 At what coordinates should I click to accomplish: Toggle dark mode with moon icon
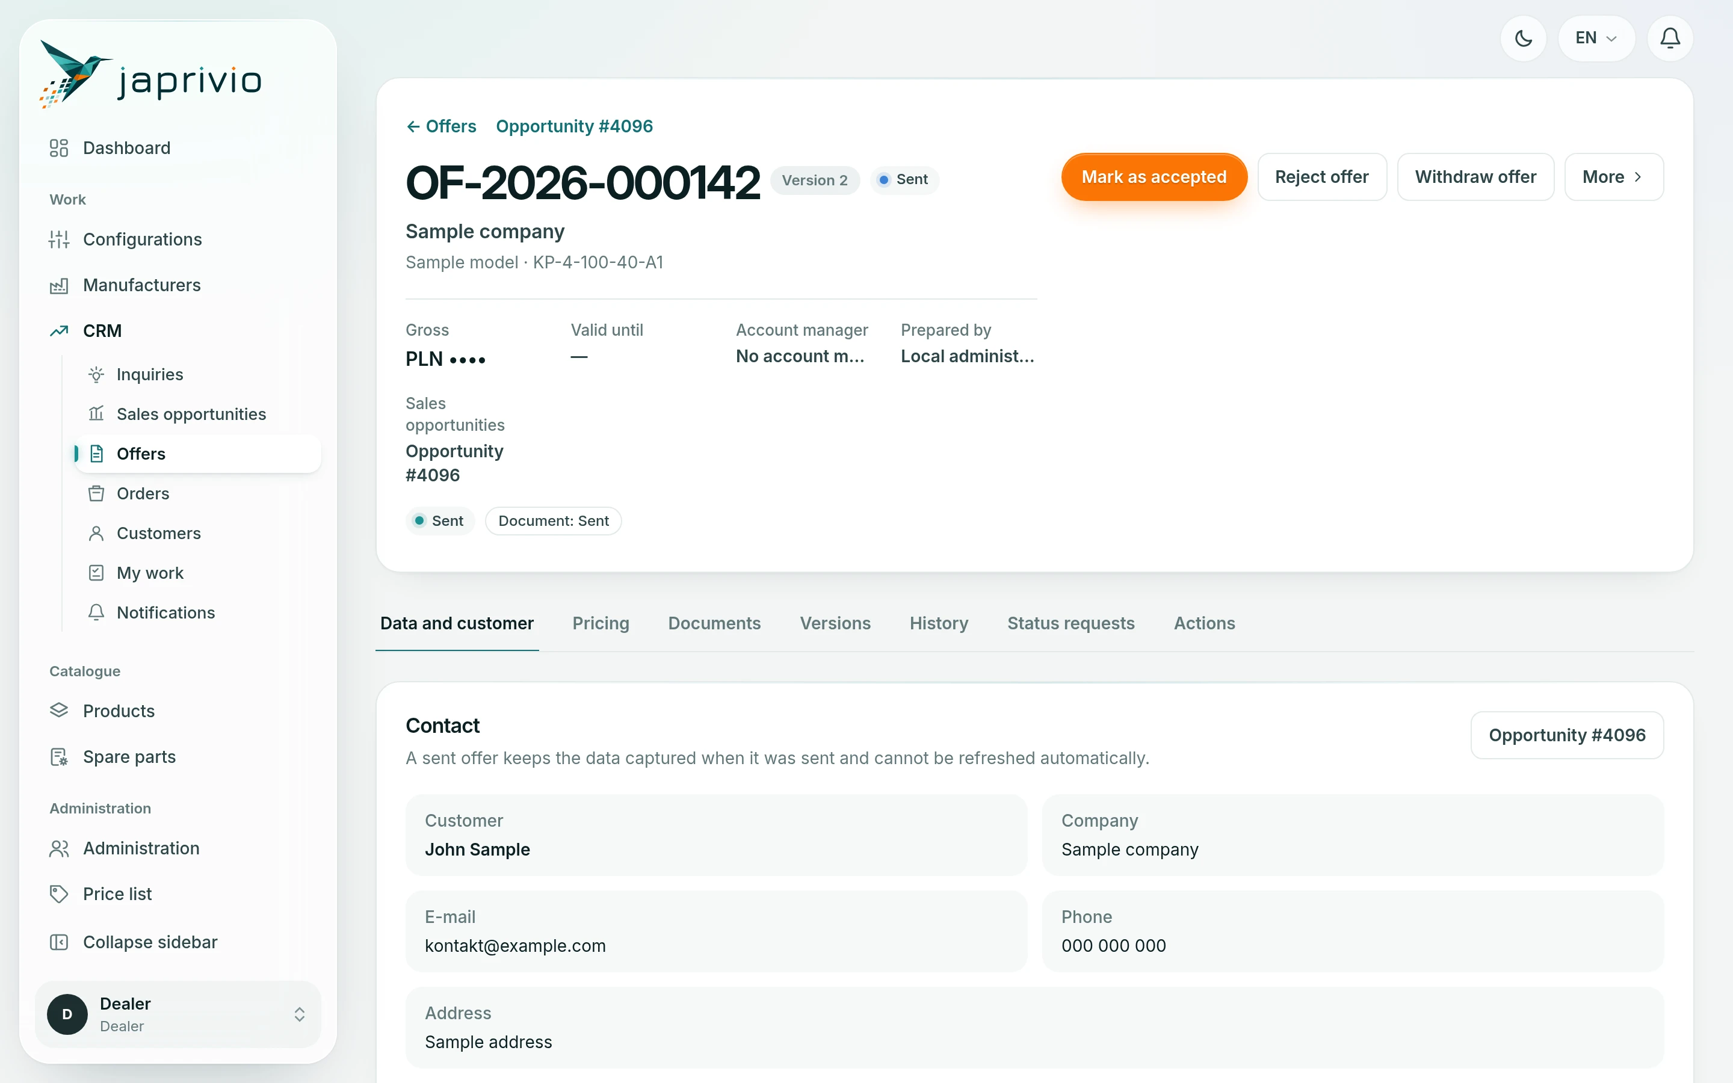point(1523,38)
